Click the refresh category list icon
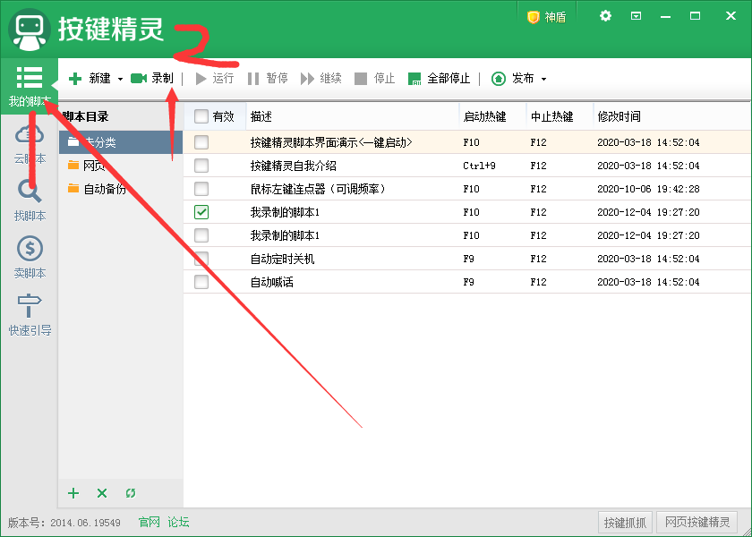This screenshot has height=537, width=752. tap(131, 493)
